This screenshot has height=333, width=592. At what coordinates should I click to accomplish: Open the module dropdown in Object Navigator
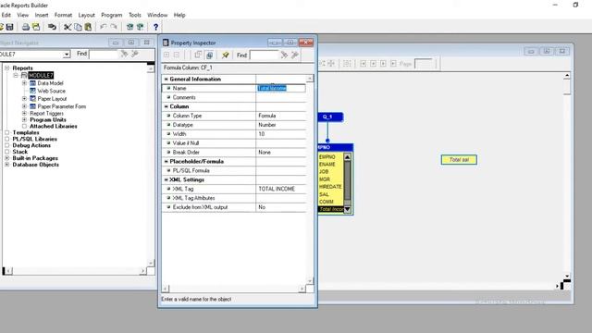click(67, 55)
